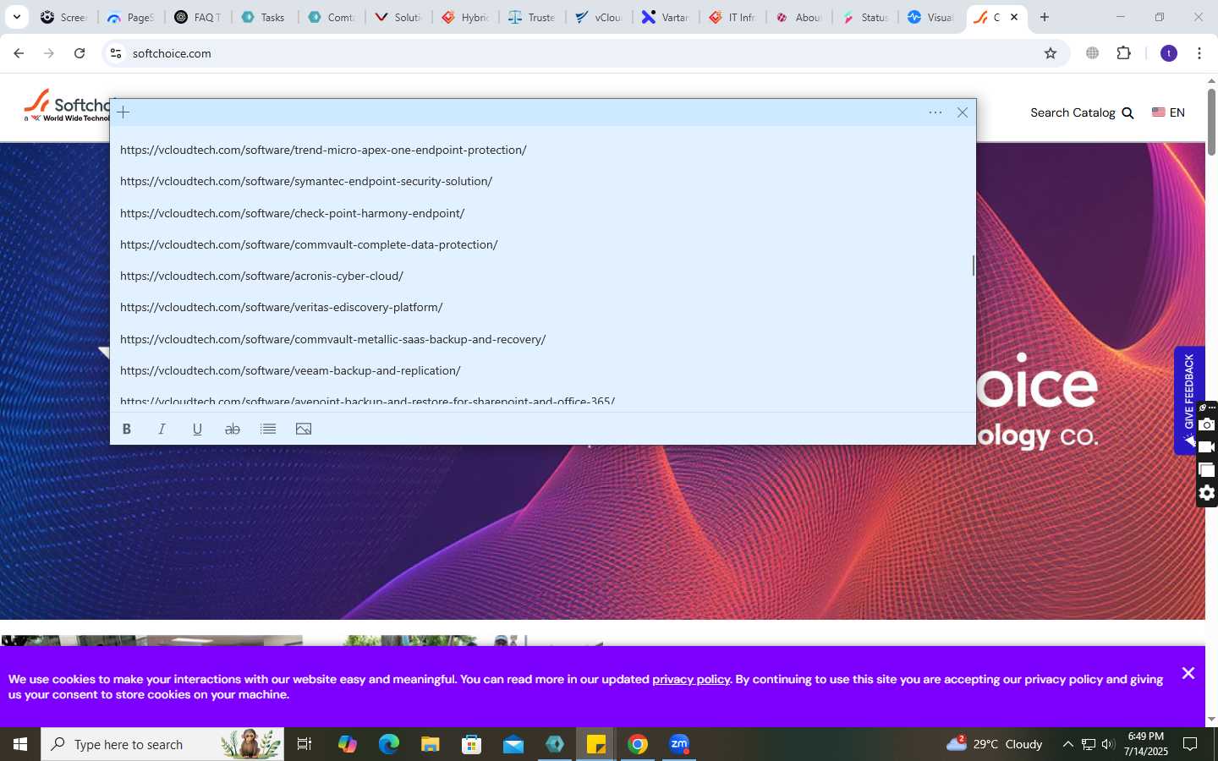Viewport: 1218px width, 761px height.
Task: Toggle italic formatting in sticky note
Action: point(162,429)
